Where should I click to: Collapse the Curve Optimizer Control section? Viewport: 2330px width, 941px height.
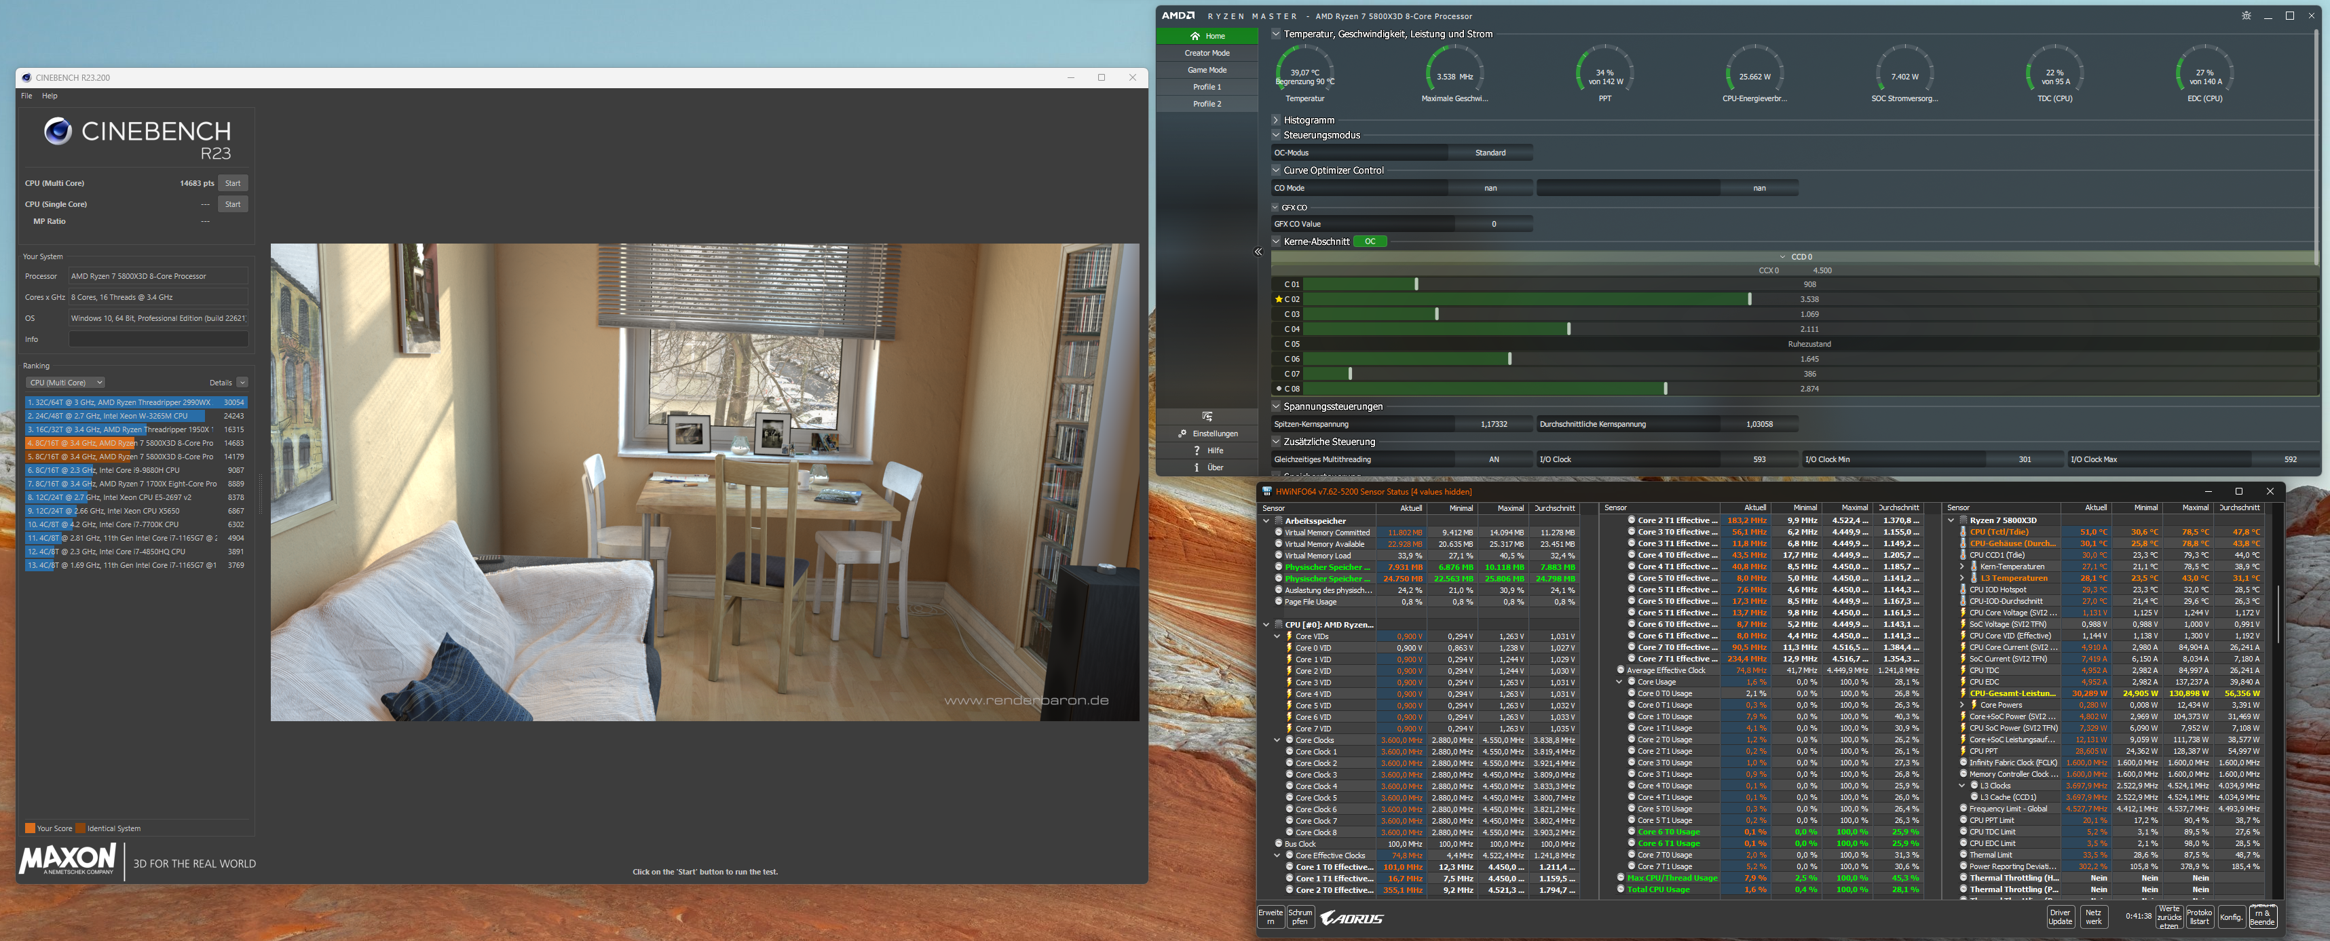1276,170
